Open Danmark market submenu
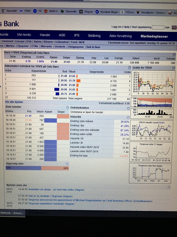Screen dimensions: 177x237 coord(8,41)
